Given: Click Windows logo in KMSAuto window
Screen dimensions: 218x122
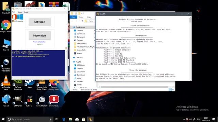Looking at the screenshot, I should (x=20, y=17).
